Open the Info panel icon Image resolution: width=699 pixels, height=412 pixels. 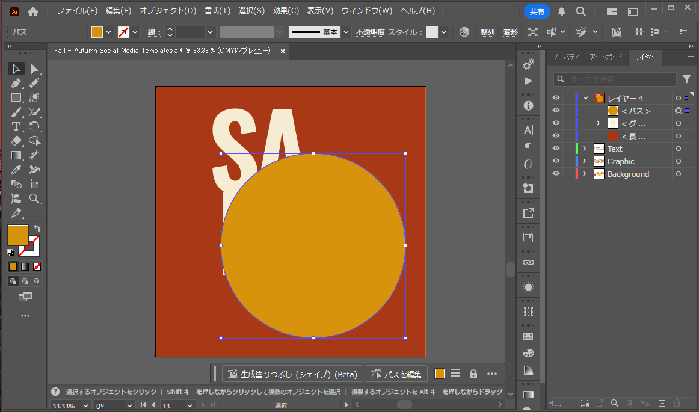click(528, 106)
